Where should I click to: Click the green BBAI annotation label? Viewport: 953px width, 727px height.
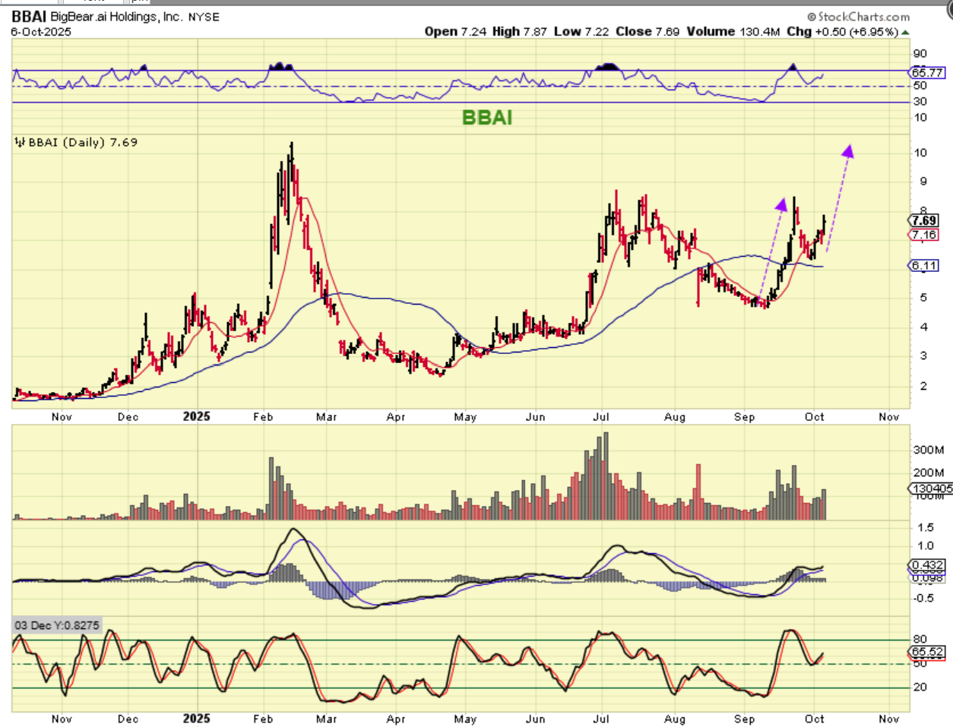(487, 118)
